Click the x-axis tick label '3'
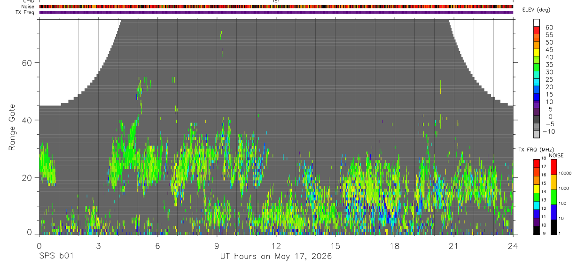Image resolution: width=577 pixels, height=266 pixels. pos(98,245)
